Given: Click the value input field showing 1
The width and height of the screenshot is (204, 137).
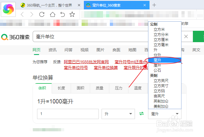Looking at the screenshot, I should point(68,114).
